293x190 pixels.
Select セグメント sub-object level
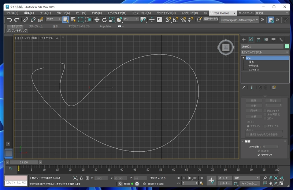coord(253,66)
